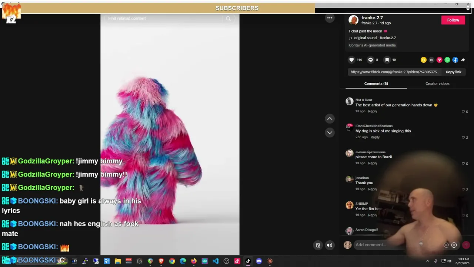
Task: Click the SUBSCRIBERS banner text
Action: 237,8
